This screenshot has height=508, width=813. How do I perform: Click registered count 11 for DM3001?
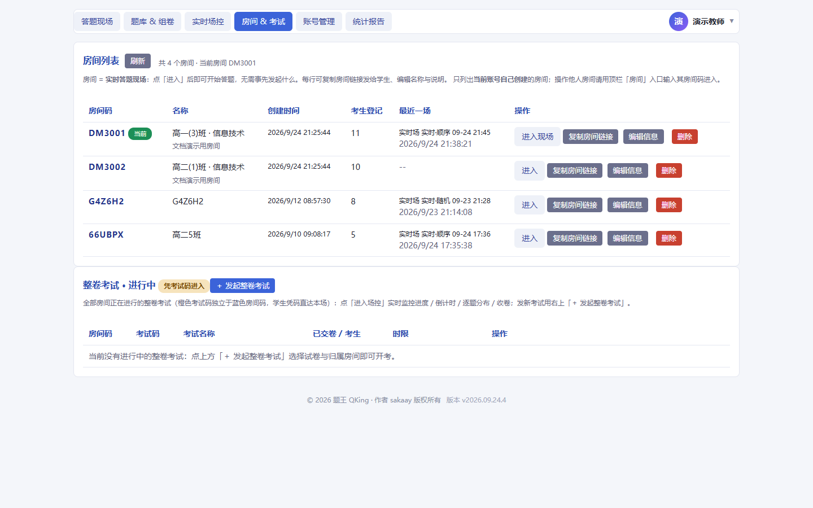pos(356,133)
